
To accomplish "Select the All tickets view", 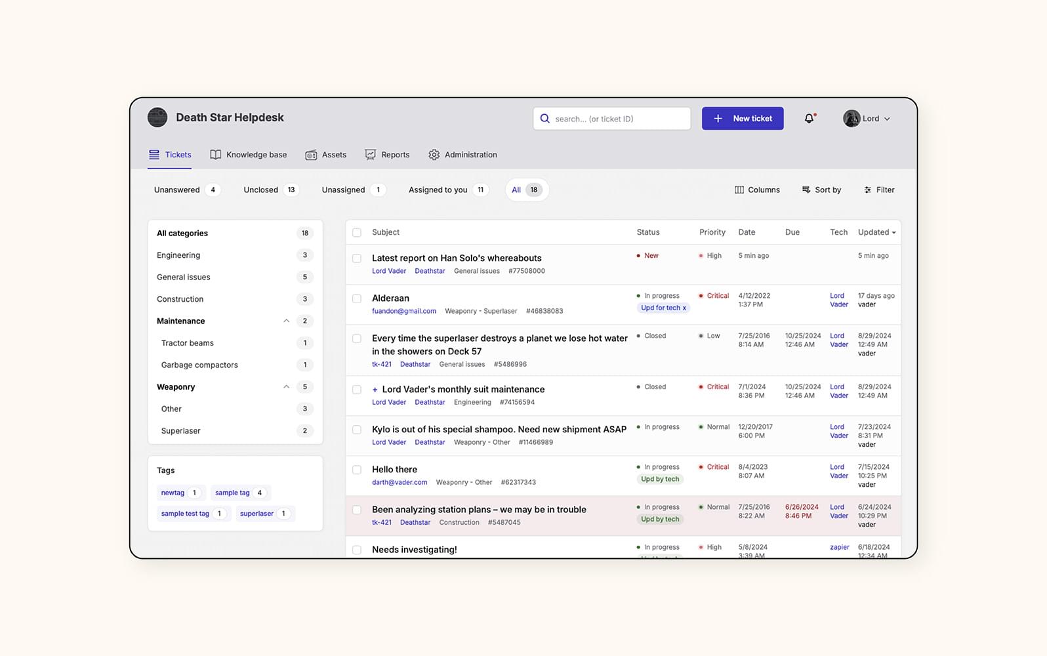I will pos(527,190).
